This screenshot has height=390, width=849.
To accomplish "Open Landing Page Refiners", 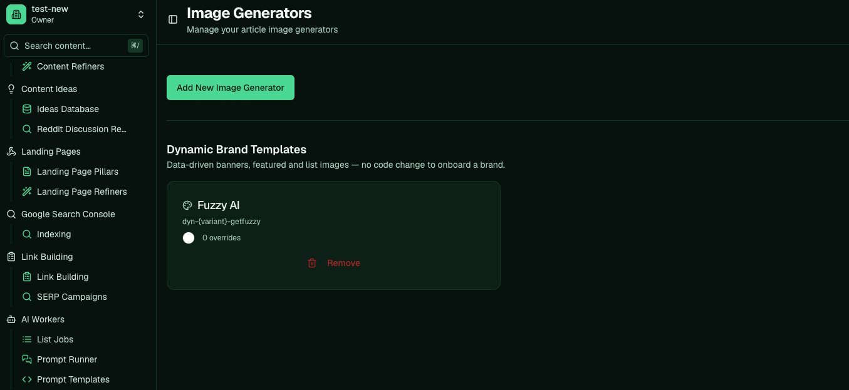I will click(x=82, y=192).
